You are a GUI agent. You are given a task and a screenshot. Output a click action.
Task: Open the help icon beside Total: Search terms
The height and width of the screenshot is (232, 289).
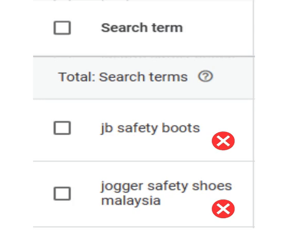click(x=205, y=76)
